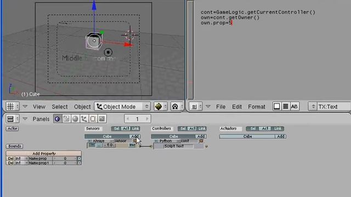Add a new sensor to Cube

coord(135,136)
